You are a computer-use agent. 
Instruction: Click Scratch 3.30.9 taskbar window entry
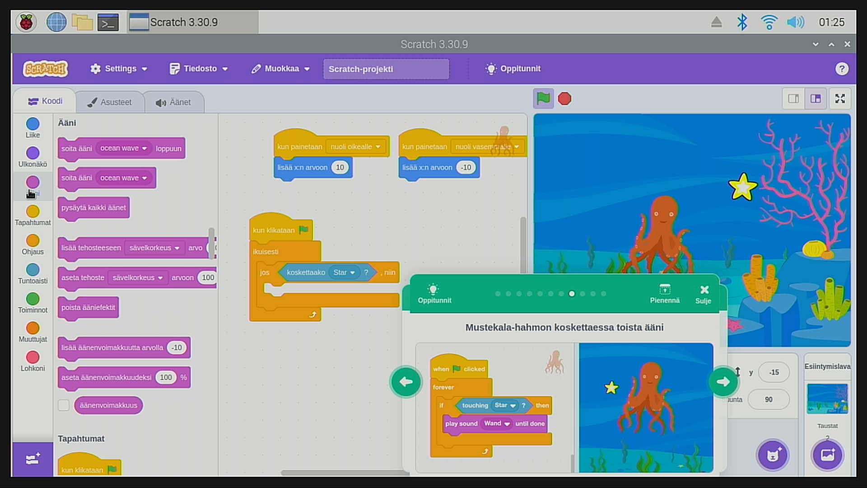pyautogui.click(x=193, y=22)
